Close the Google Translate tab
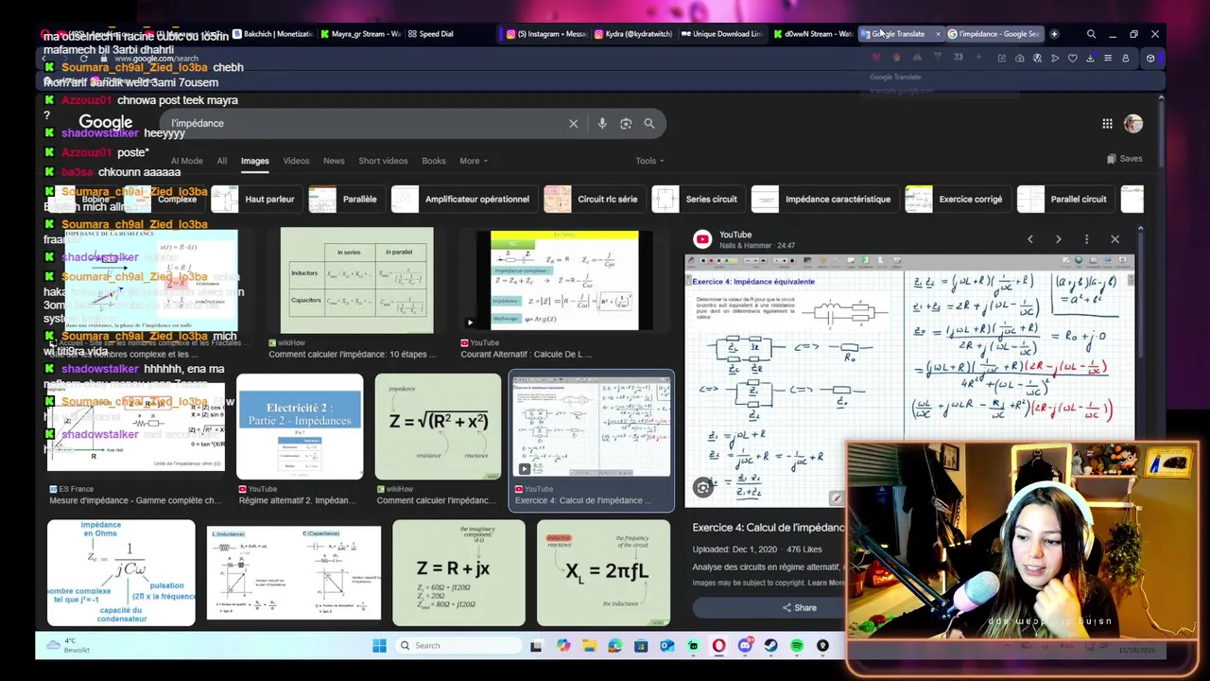Screen dimensions: 1210x681 coord(938,34)
